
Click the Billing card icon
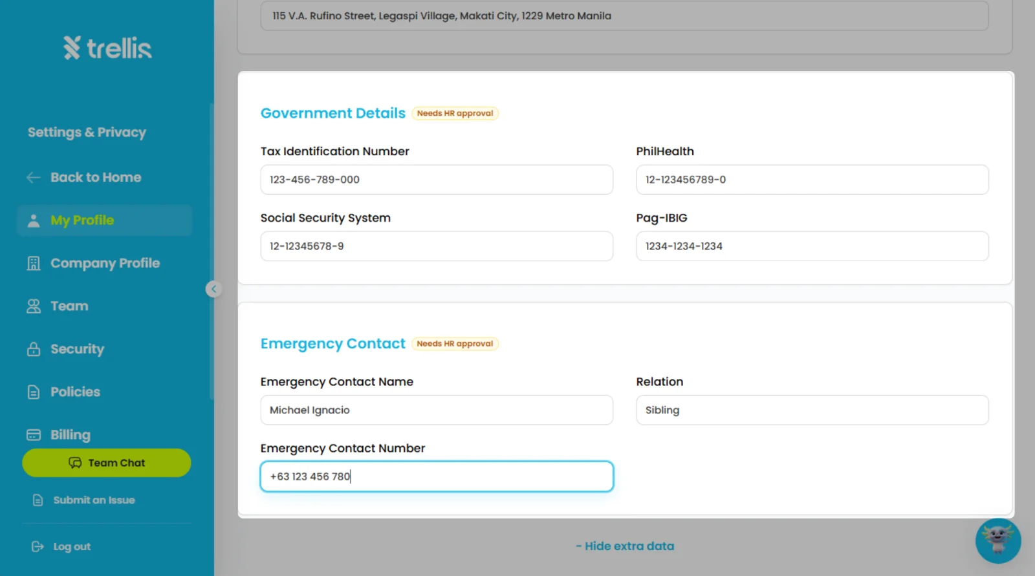pyautogui.click(x=34, y=435)
